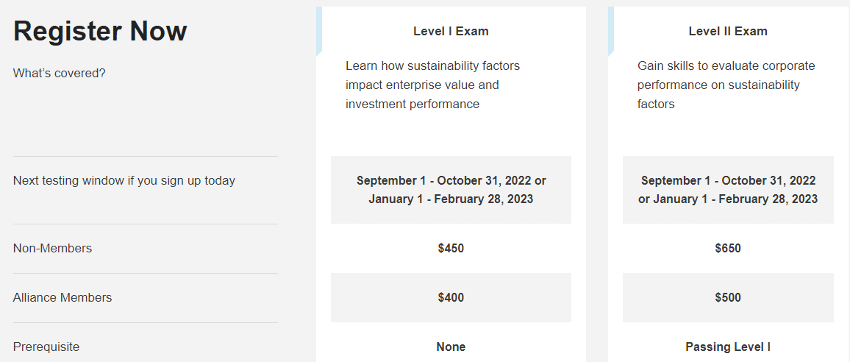Select the "Non-Members" row label

coord(53,249)
